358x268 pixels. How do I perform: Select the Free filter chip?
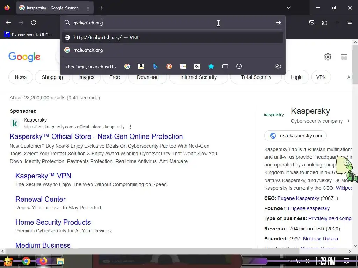click(115, 77)
